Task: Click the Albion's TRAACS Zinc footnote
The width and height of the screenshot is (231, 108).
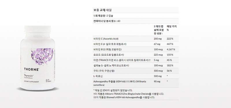Action: tap(128, 94)
